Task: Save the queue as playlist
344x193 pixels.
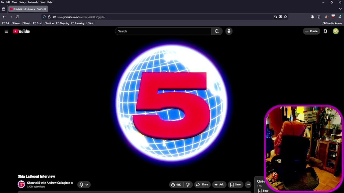Action: [263, 191]
